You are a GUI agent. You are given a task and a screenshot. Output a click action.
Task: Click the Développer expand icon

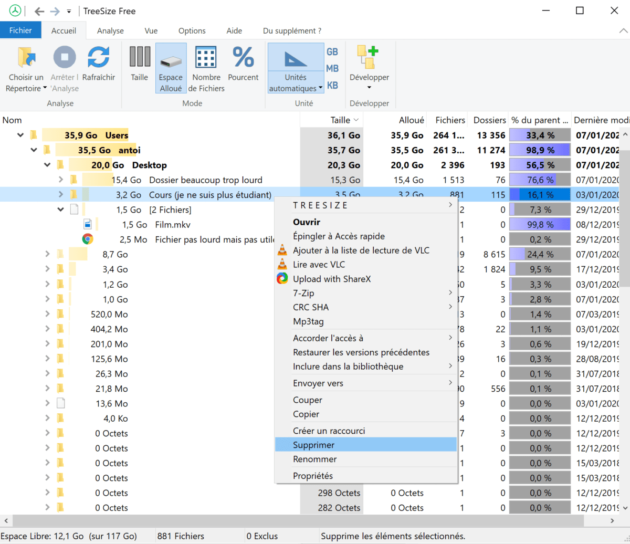pyautogui.click(x=369, y=57)
